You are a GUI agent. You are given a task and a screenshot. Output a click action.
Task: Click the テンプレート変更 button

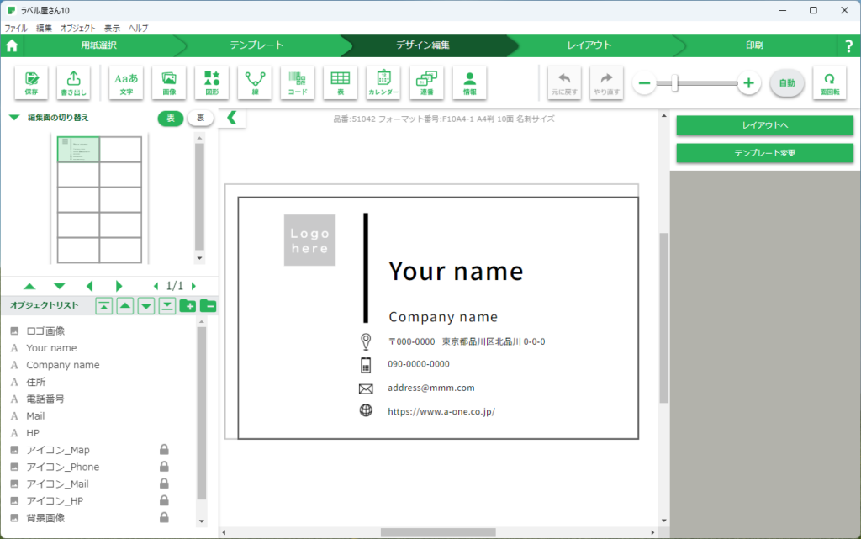[764, 153]
